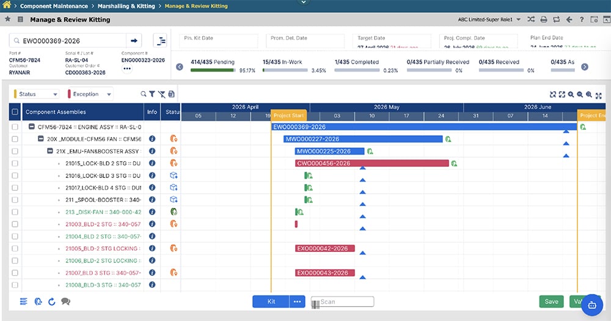Focus the Scan barcode input field

point(343,301)
